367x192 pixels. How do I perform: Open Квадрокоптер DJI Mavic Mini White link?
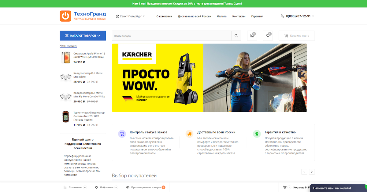point(88,75)
